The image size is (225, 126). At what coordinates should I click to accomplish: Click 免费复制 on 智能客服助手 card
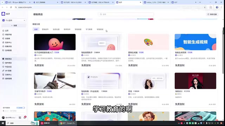(x=86, y=65)
